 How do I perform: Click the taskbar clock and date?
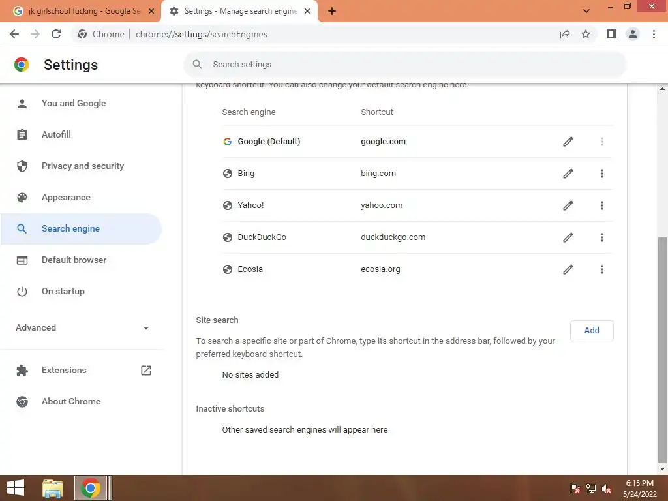point(640,489)
